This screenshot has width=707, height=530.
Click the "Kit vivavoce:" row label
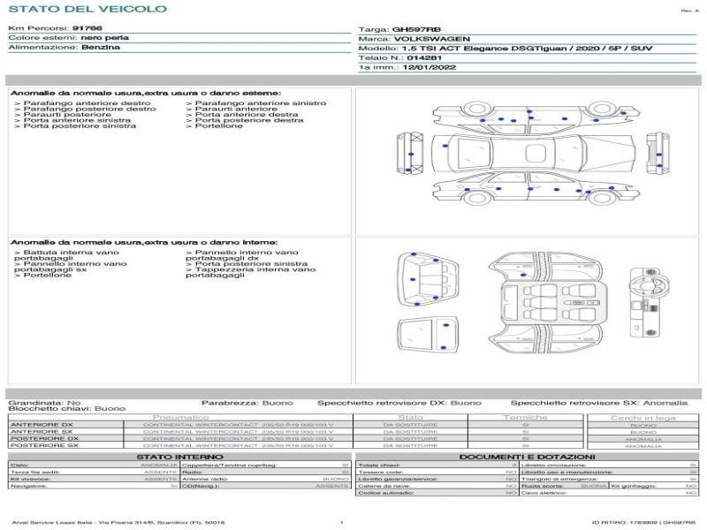pyautogui.click(x=30, y=479)
